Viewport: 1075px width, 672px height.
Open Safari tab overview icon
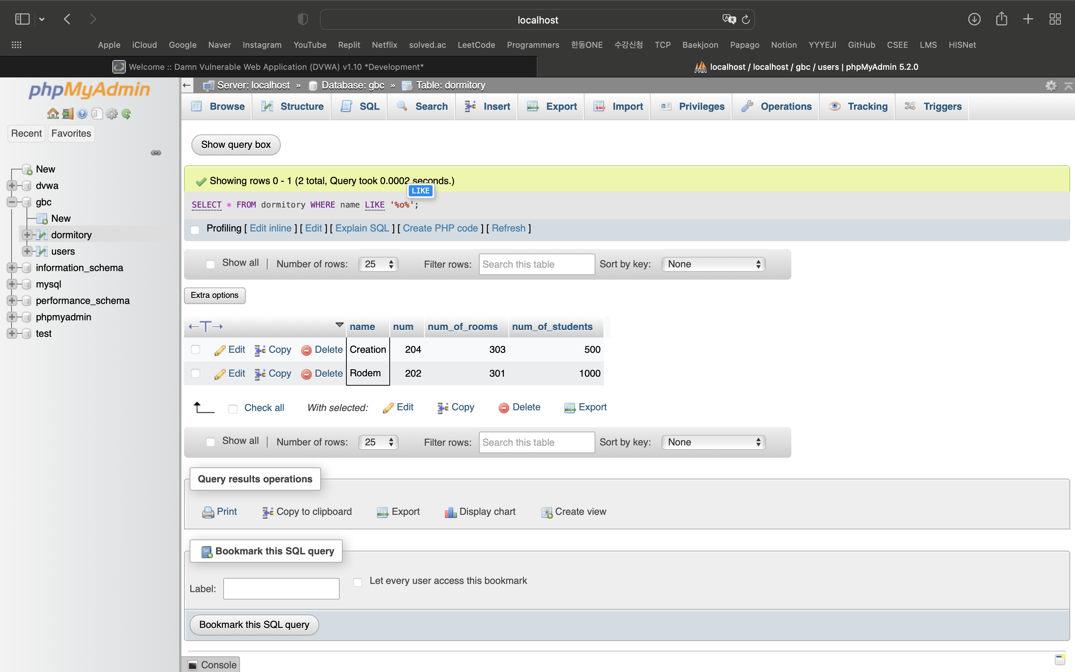point(1055,19)
